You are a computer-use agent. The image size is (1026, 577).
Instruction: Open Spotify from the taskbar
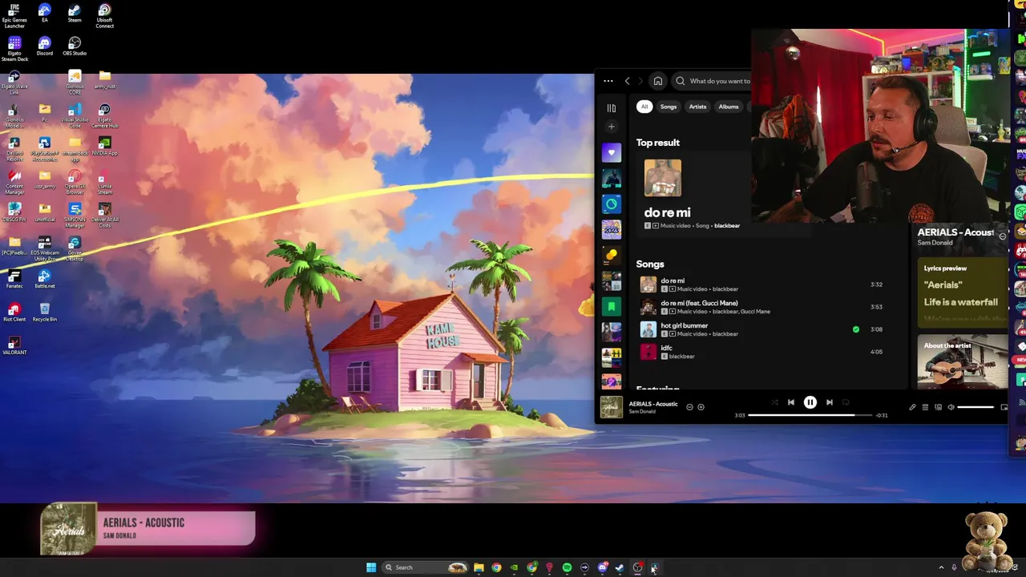(567, 567)
